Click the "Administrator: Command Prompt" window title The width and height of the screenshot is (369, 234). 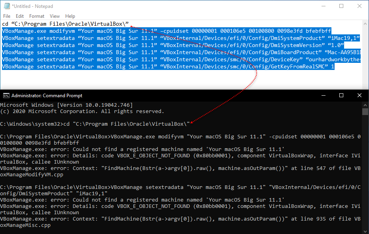coord(47,96)
